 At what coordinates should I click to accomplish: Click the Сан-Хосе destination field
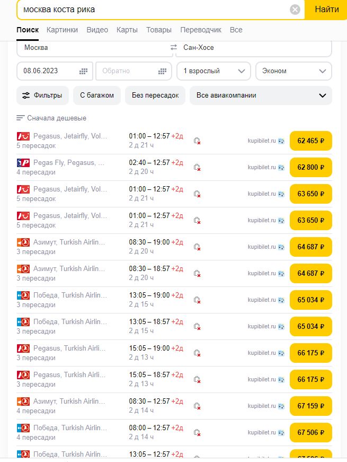pos(254,48)
